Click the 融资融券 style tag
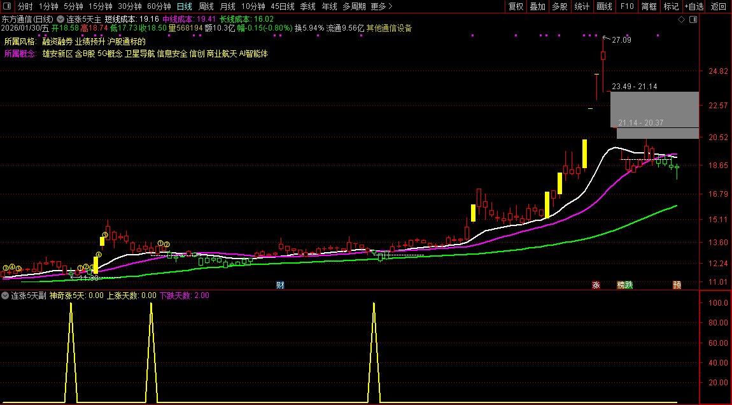This screenshot has width=732, height=405. tap(57, 41)
